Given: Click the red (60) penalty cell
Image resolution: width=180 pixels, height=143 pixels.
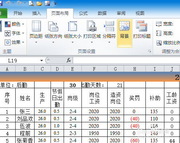Looking at the screenshot, I should coord(135,140).
